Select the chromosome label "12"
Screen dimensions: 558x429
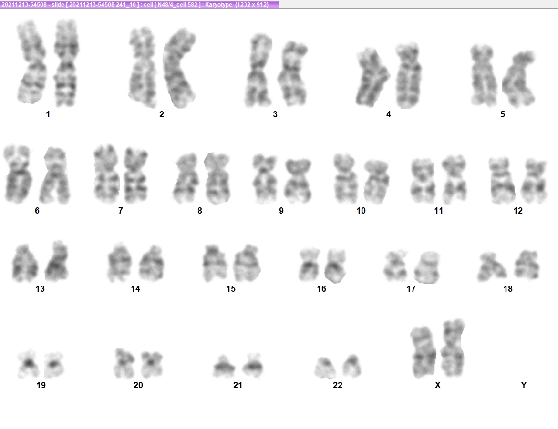pos(518,211)
